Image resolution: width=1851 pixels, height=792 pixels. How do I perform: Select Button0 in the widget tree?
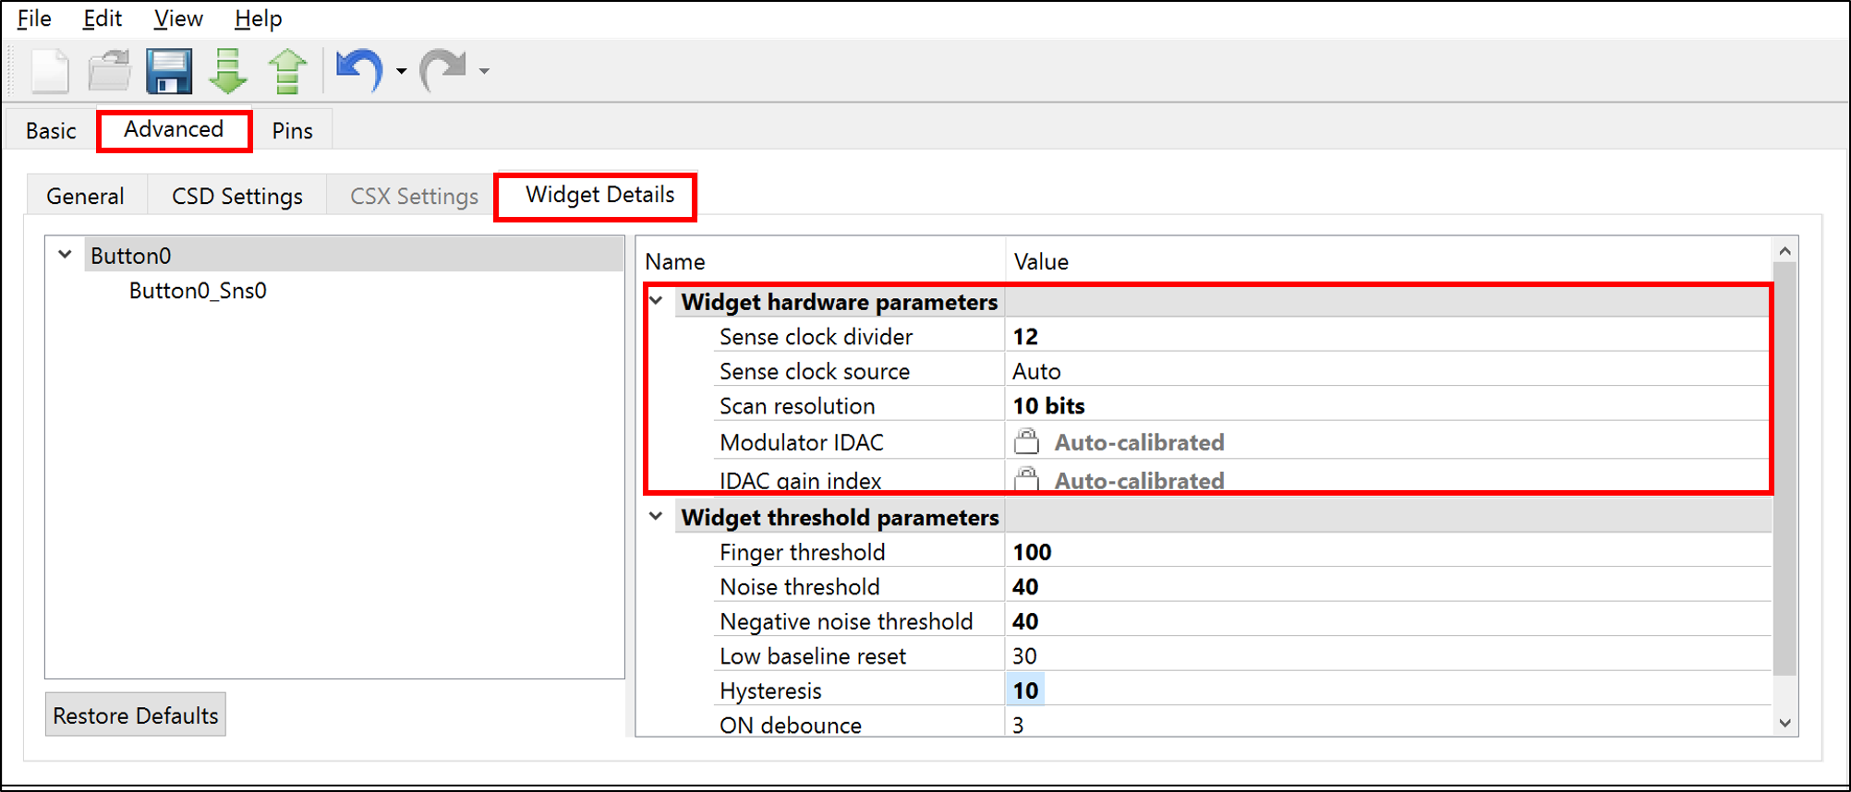(130, 256)
